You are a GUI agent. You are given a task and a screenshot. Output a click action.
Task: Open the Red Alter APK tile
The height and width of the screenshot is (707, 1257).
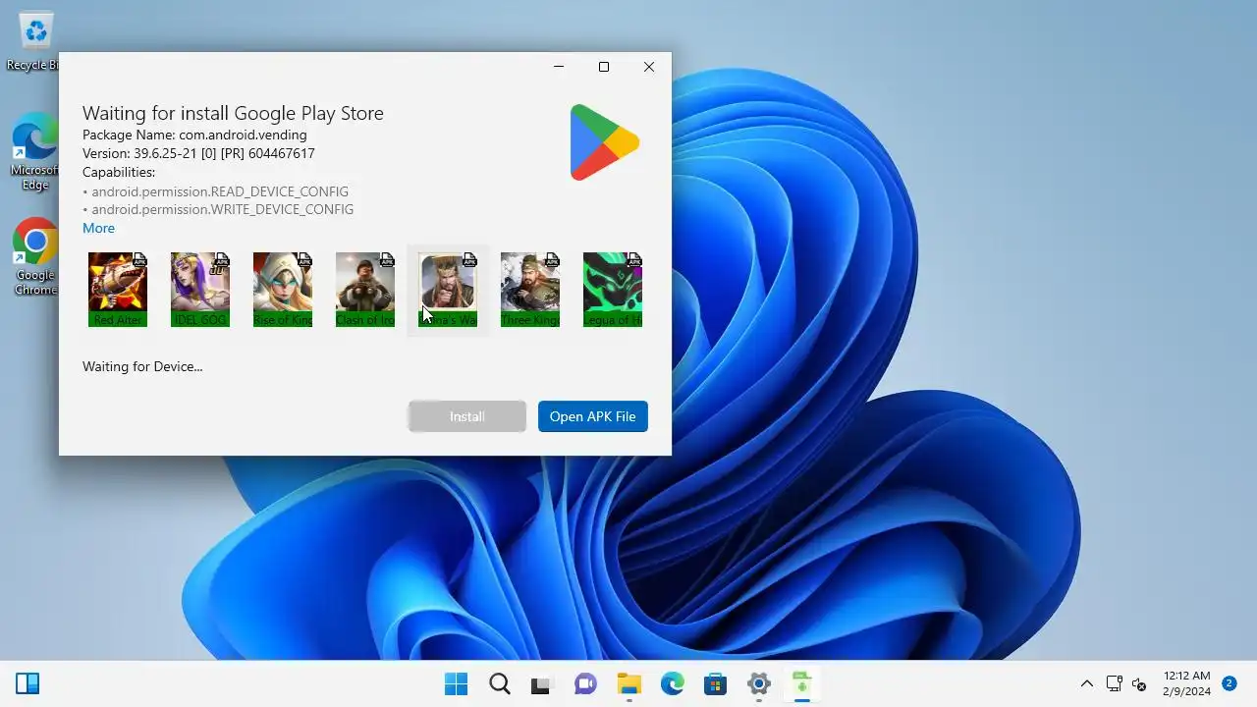click(x=118, y=290)
